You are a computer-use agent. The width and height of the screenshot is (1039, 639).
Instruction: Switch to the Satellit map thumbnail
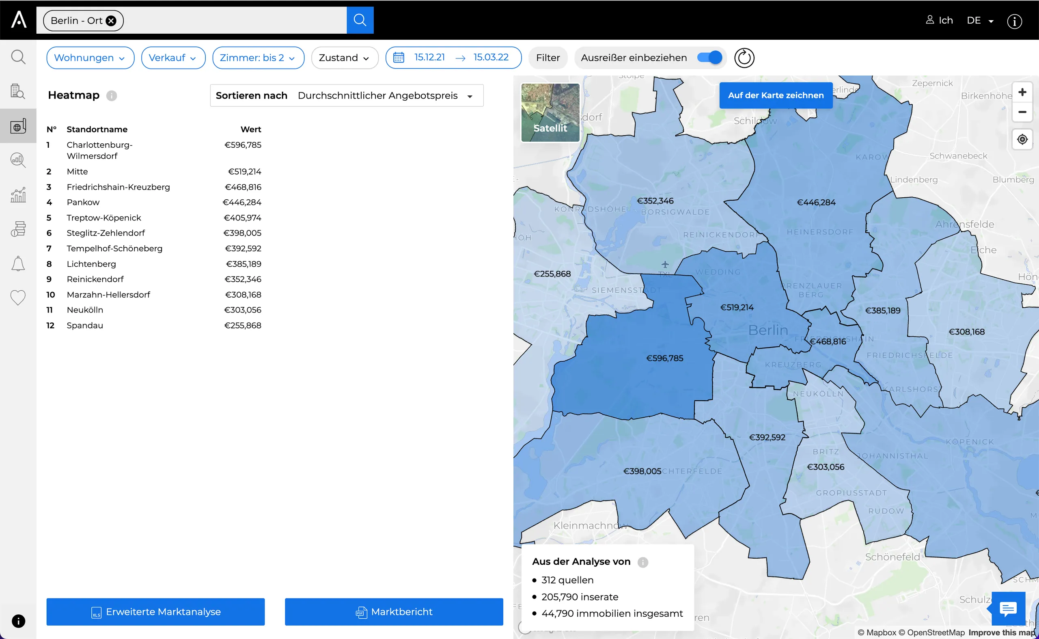[x=550, y=112]
